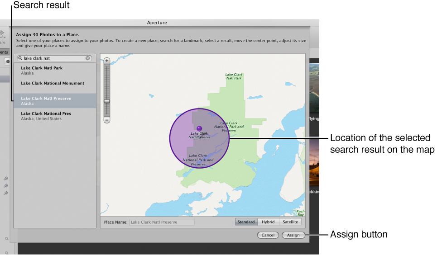Click the orange photo thumbnail behind the dialog
442x255 pixels.
(314, 163)
